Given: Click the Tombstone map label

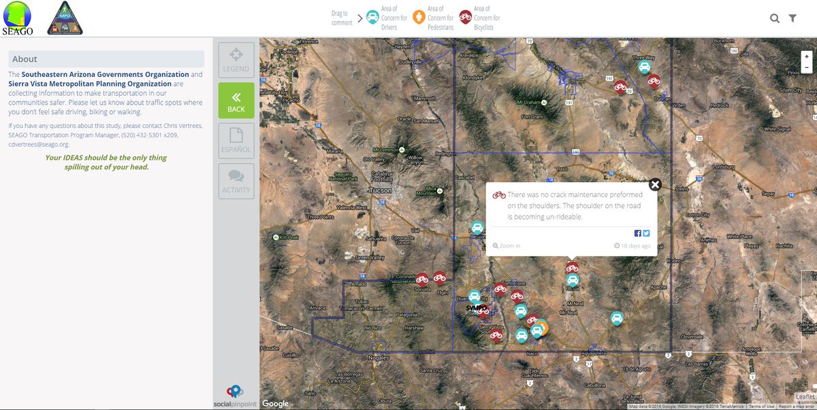Looking at the screenshot, I should tap(512, 284).
